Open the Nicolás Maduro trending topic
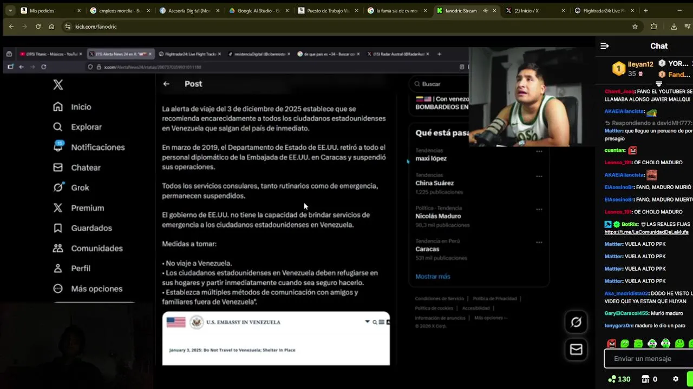Screen dimensions: 693x389 pyautogui.click(x=438, y=216)
